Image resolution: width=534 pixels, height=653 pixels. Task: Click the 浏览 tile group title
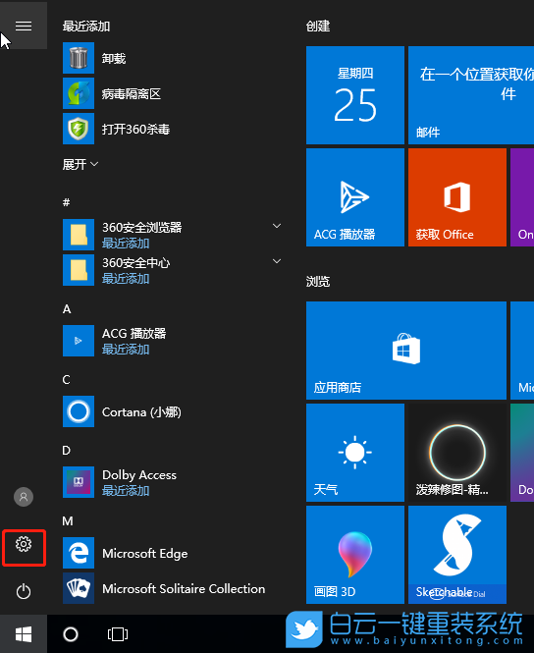pyautogui.click(x=318, y=282)
